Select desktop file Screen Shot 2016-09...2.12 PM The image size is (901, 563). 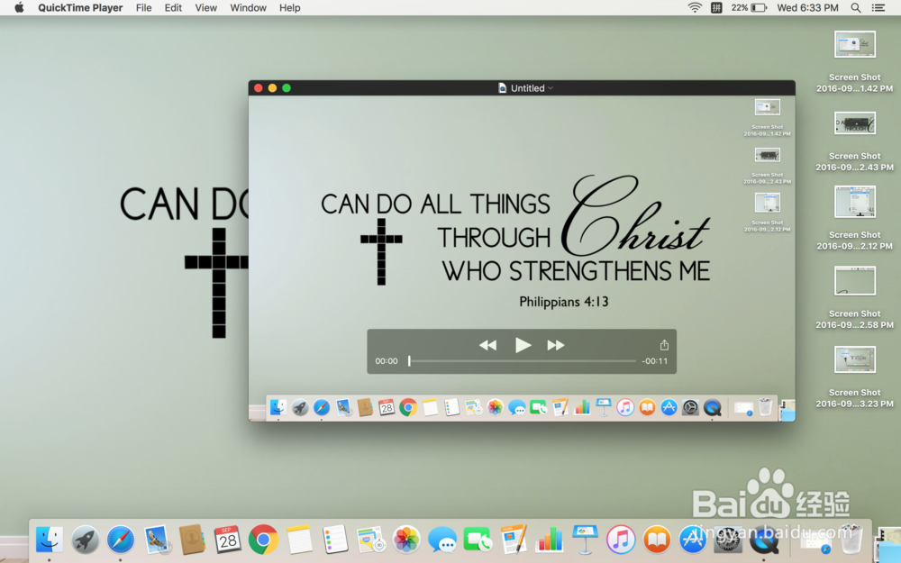[854, 218]
